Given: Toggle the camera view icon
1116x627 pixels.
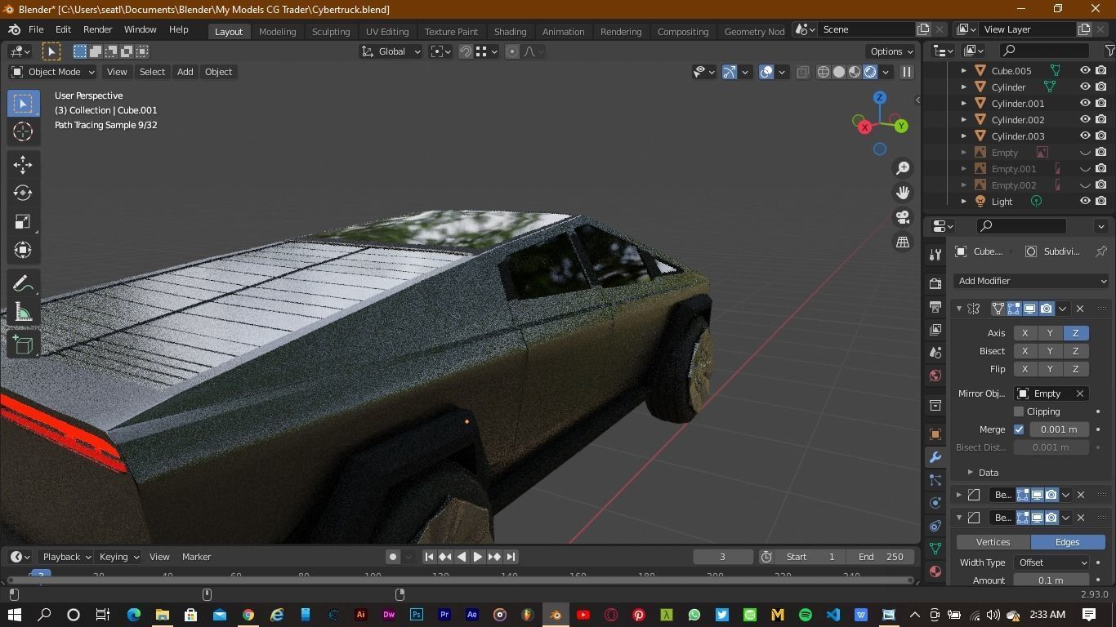Looking at the screenshot, I should pos(903,217).
